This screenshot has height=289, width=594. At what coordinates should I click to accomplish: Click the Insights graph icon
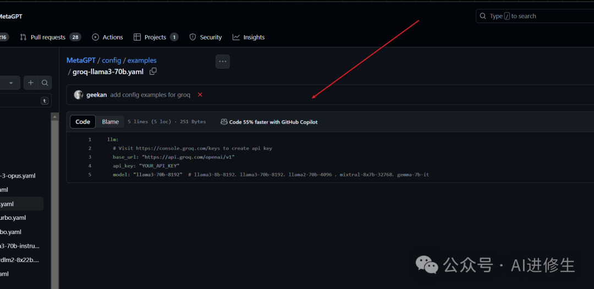click(236, 37)
